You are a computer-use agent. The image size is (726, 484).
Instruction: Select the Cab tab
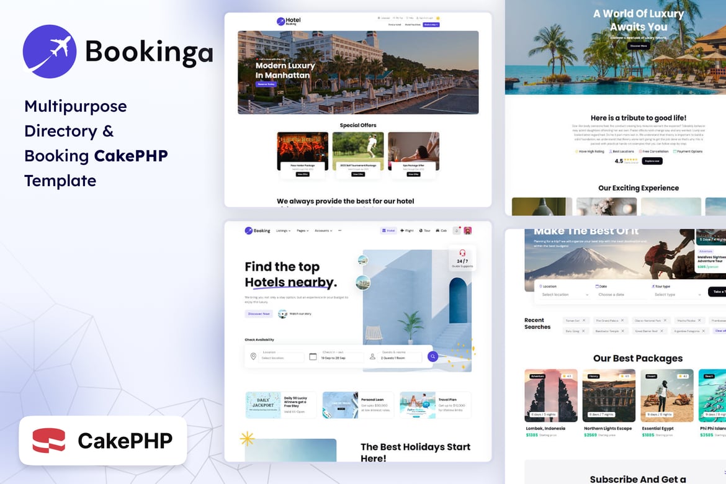click(441, 231)
